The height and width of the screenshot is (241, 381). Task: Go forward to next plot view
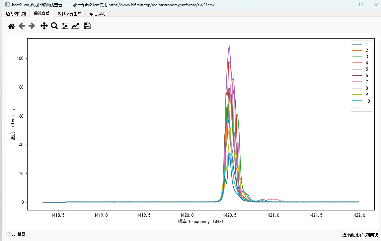click(x=32, y=26)
